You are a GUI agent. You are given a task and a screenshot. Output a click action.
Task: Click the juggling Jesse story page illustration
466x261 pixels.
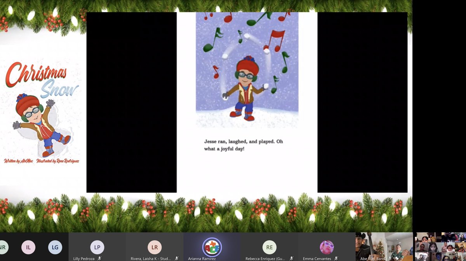click(x=247, y=70)
